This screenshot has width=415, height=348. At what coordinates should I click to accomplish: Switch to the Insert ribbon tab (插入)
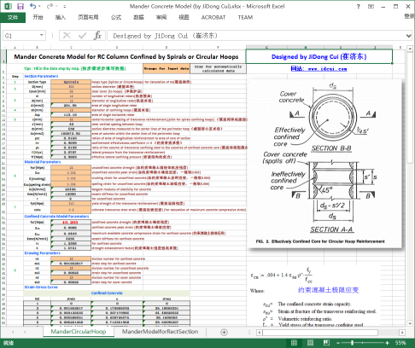(x=61, y=17)
